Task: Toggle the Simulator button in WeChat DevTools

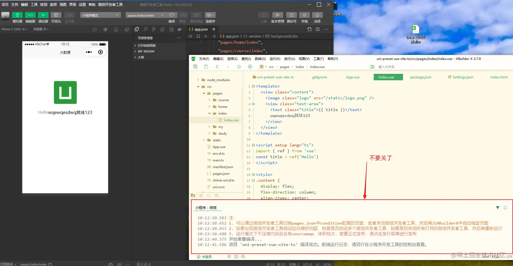Action: pos(17,15)
